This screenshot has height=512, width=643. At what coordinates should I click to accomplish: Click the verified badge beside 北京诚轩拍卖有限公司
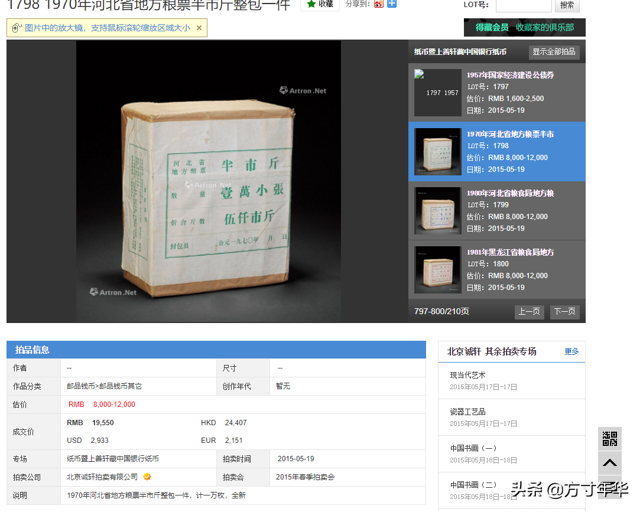(x=147, y=477)
